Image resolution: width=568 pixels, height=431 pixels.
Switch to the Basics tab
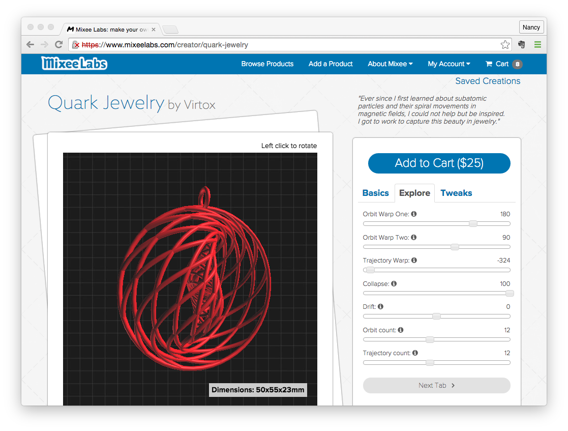(375, 193)
